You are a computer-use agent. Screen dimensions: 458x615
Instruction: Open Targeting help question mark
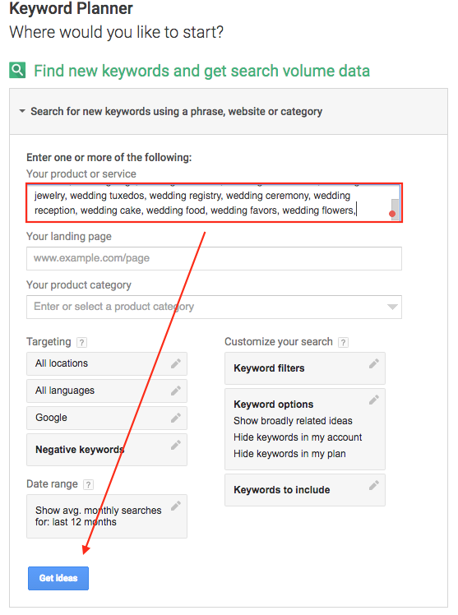coord(81,342)
